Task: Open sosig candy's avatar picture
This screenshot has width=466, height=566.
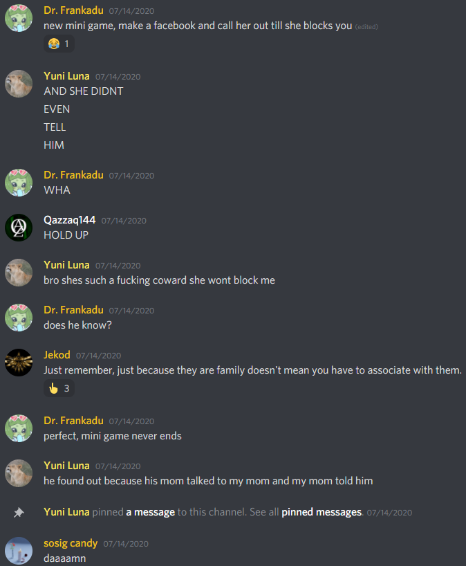Action: pos(19,551)
